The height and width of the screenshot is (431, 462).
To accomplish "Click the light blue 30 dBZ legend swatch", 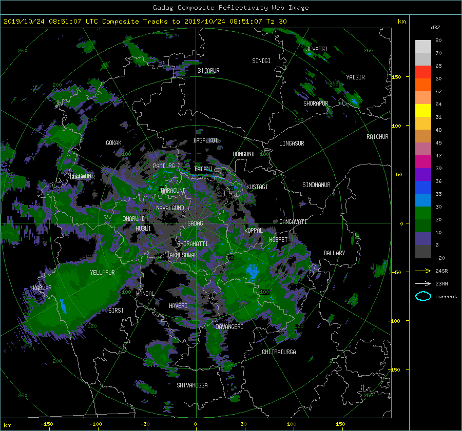I will coord(423,200).
